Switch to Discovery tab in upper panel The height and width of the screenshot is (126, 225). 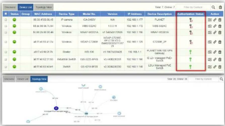coord(10,7)
